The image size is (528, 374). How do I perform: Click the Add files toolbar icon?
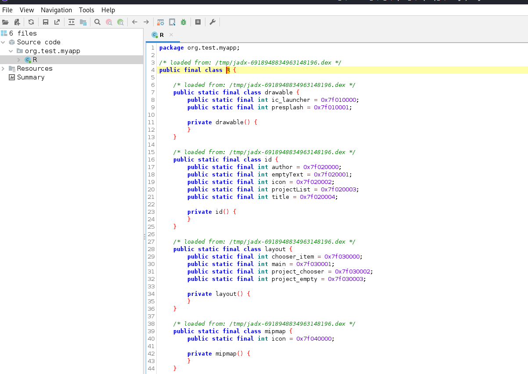pyautogui.click(x=17, y=22)
